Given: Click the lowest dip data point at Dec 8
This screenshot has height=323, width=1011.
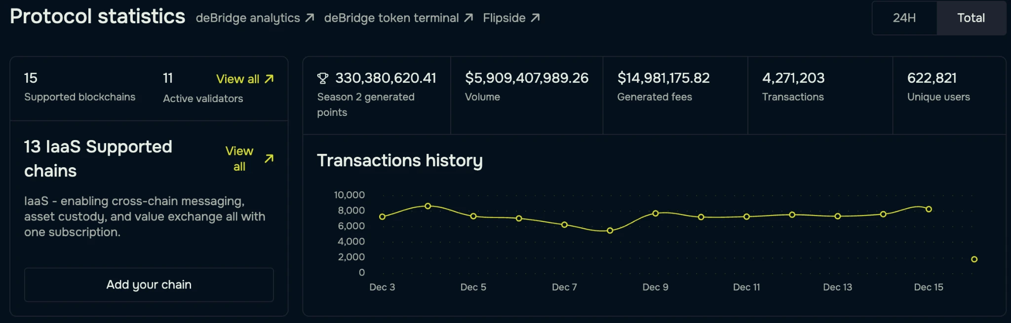Looking at the screenshot, I should 610,231.
